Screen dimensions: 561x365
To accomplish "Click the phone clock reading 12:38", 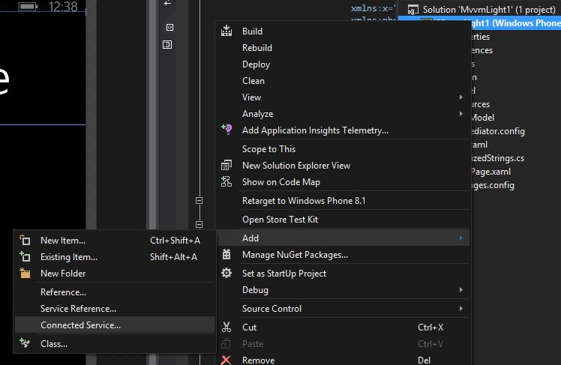I will coord(62,7).
